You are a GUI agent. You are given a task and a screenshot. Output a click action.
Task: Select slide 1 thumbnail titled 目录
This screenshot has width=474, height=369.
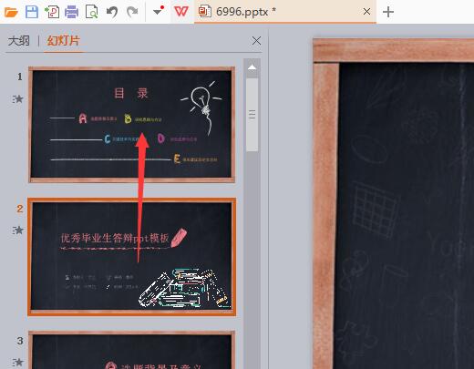(x=131, y=125)
